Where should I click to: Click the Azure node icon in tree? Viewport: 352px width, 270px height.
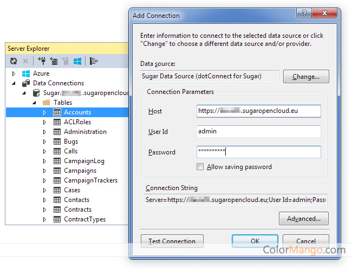(25, 73)
